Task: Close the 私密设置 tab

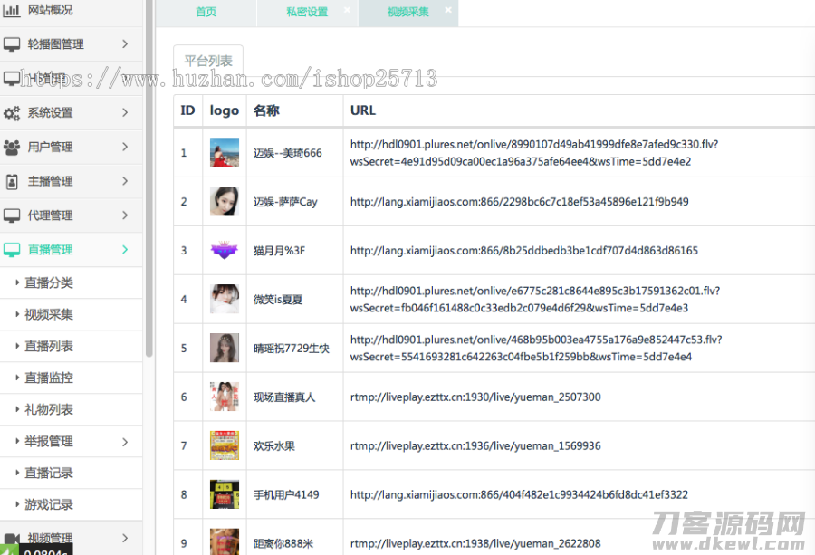Action: 347,11
